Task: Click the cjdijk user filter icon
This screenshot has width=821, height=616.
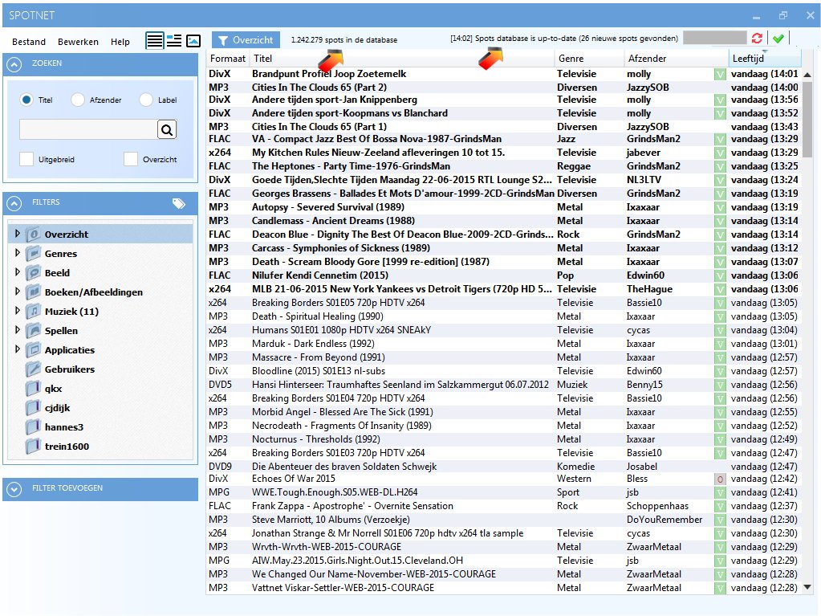Action: 34,407
